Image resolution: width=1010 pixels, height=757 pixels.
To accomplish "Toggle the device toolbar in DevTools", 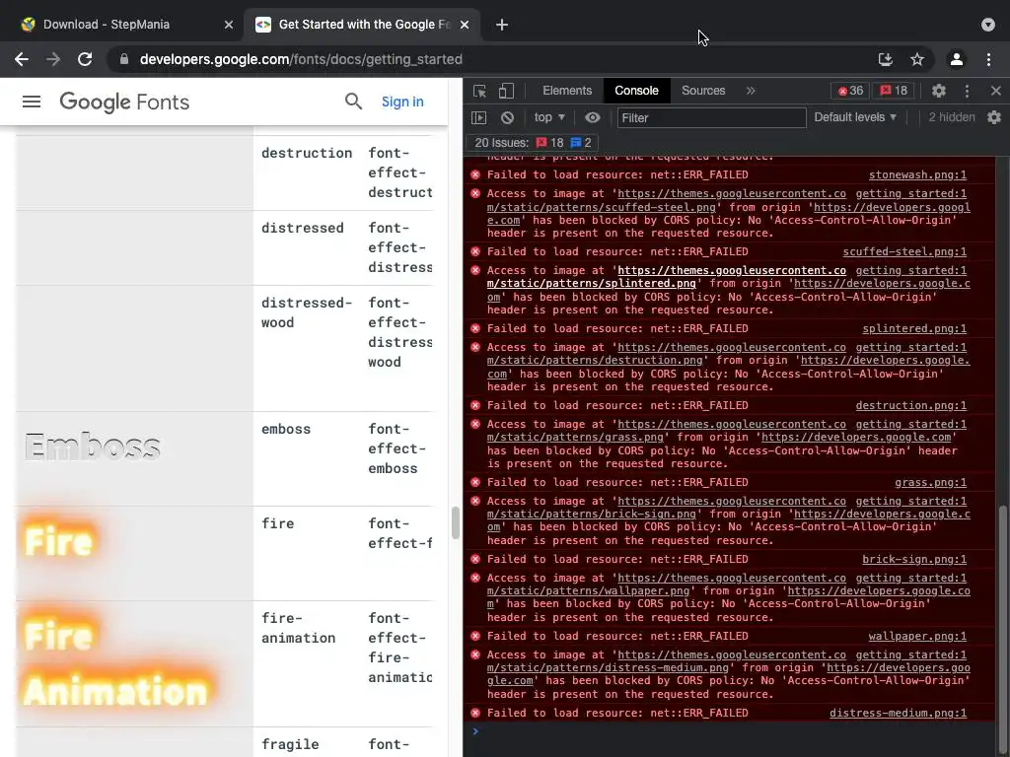I will click(506, 91).
